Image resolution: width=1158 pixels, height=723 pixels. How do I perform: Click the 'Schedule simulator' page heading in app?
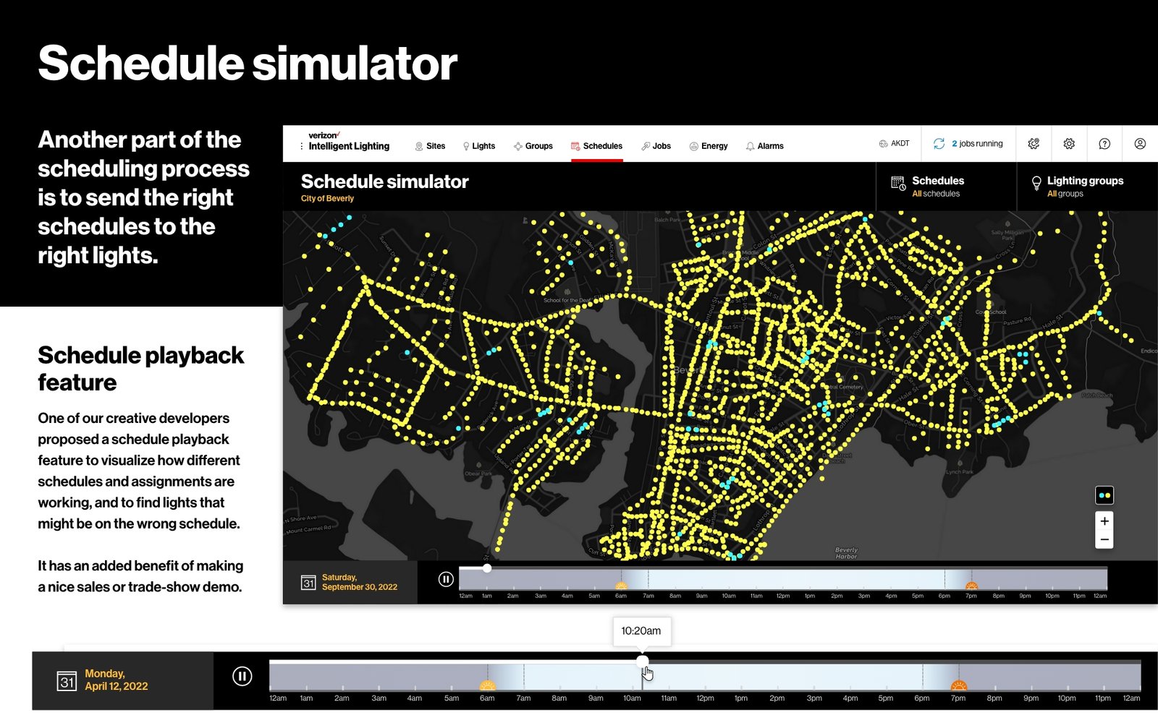pyautogui.click(x=385, y=181)
